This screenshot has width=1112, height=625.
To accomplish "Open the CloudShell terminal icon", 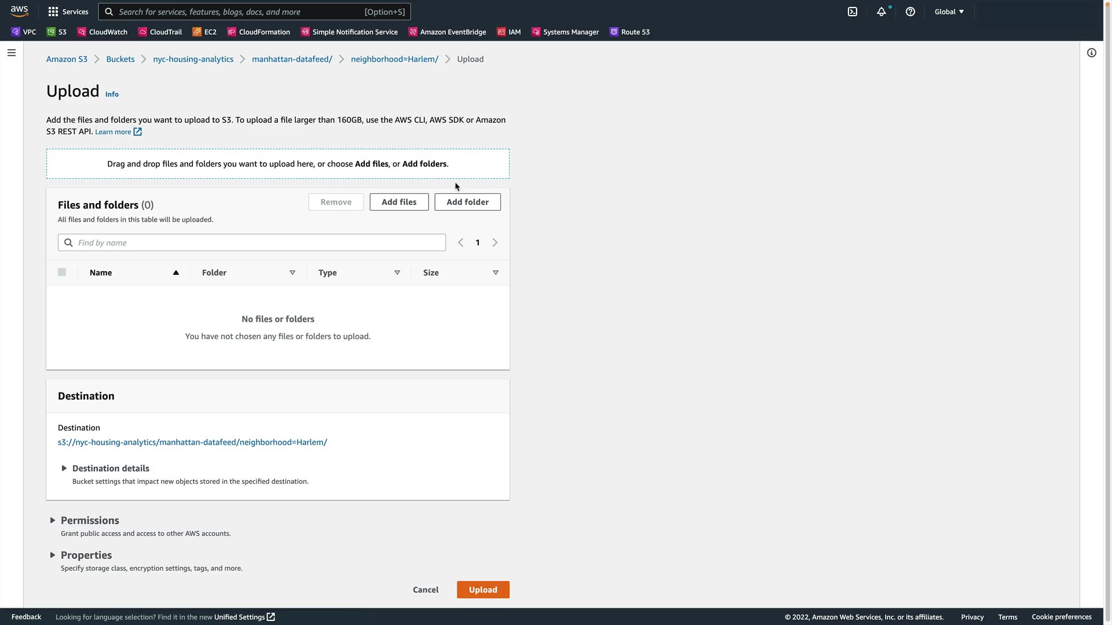I will (x=853, y=12).
